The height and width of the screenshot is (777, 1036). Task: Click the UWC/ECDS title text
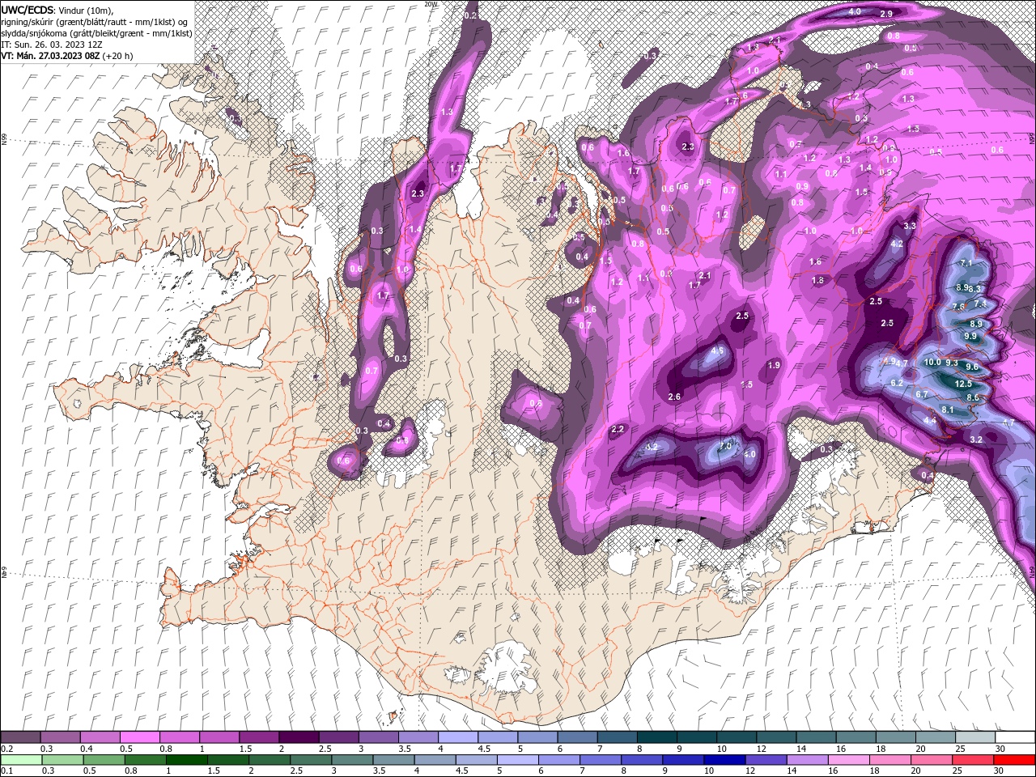coord(27,10)
